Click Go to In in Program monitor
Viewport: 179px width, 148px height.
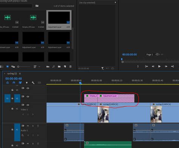147,66
